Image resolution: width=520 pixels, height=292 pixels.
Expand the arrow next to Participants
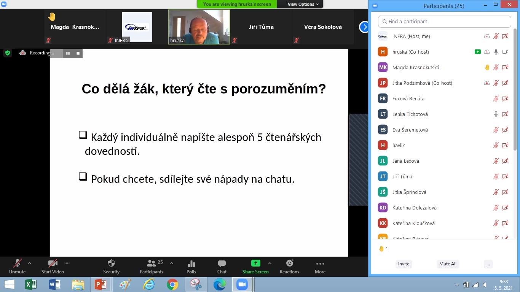pos(172,263)
